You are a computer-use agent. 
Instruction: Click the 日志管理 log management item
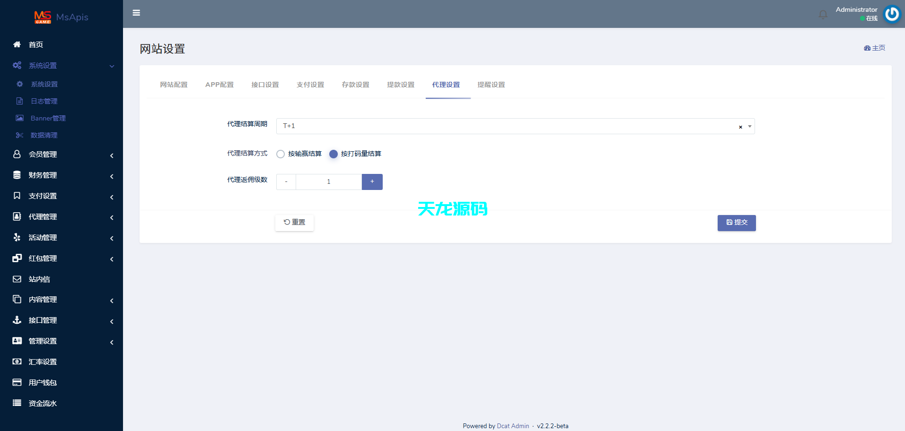44,101
